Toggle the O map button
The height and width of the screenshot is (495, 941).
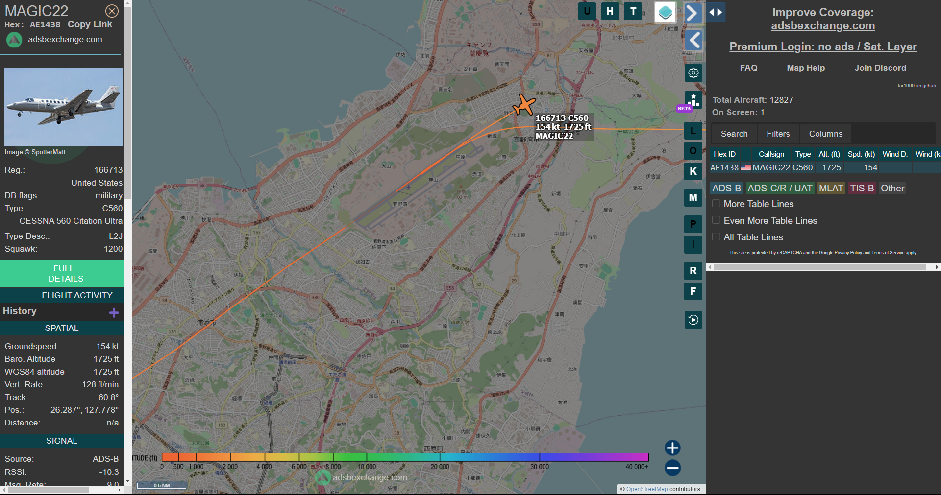[693, 151]
